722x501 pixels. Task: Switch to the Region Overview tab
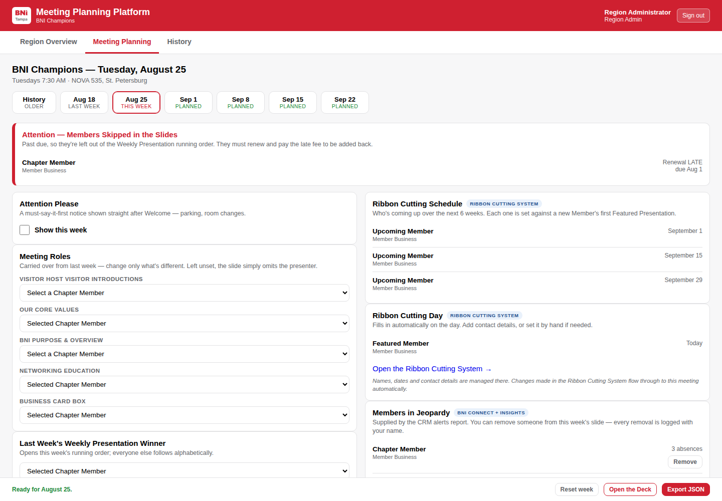click(49, 42)
